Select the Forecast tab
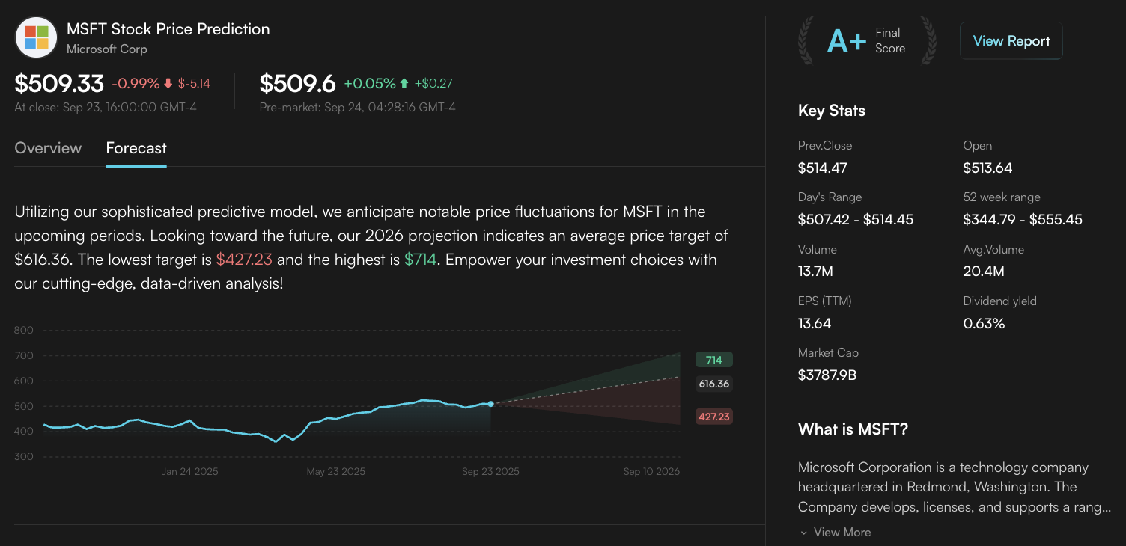The image size is (1126, 546). click(x=136, y=148)
